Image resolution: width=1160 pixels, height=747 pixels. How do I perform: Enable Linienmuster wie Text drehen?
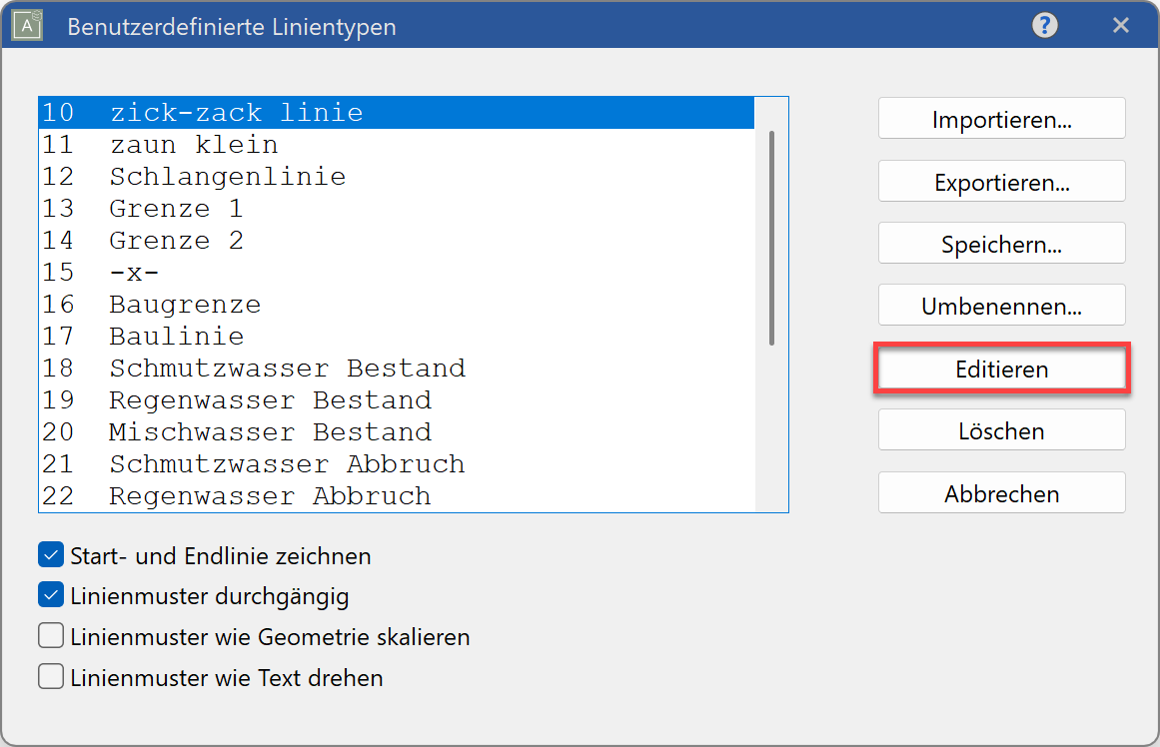pos(51,676)
